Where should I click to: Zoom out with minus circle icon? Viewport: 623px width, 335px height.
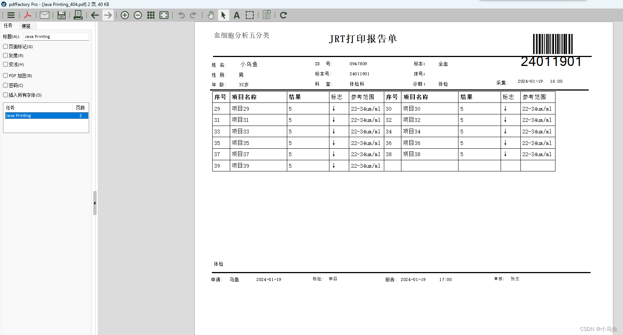(138, 15)
